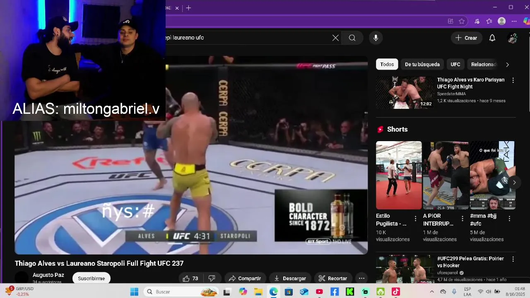
Task: Open the ufcespanol channel name
Action: (x=448, y=273)
